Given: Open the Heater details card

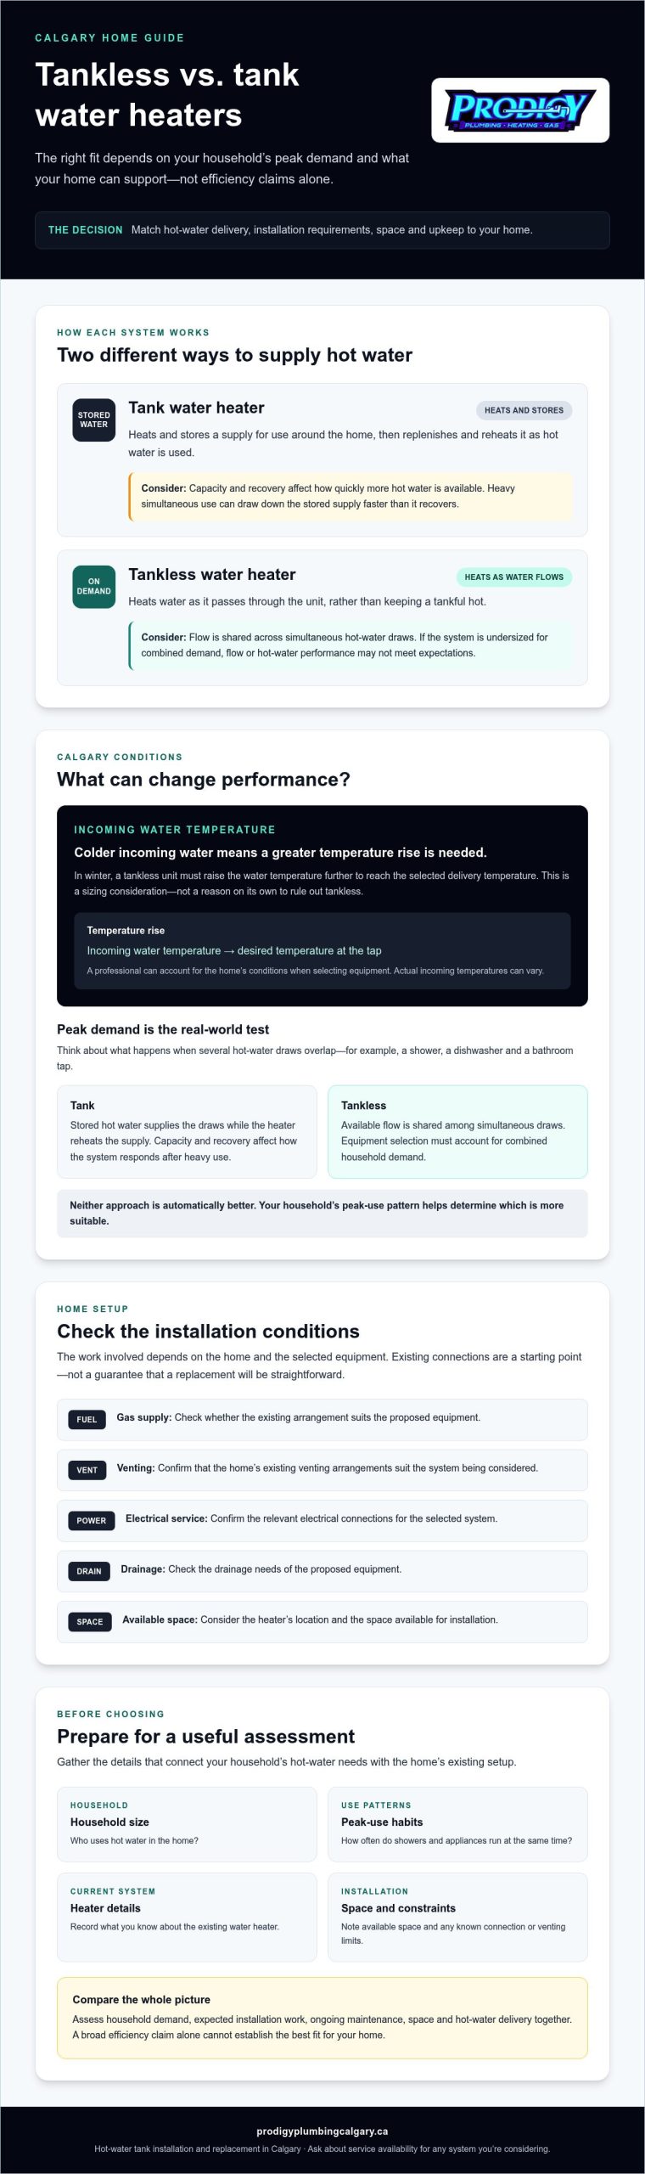Looking at the screenshot, I should coord(187,1917).
